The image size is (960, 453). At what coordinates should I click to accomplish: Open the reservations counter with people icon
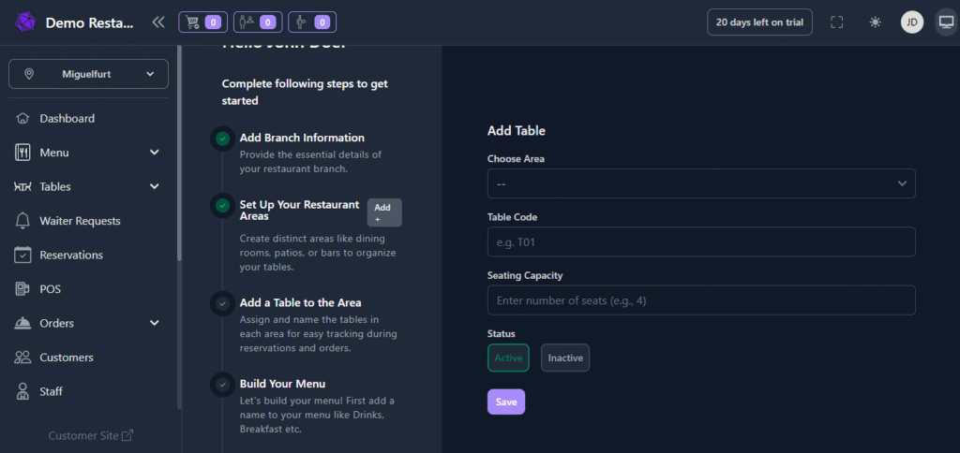pyautogui.click(x=257, y=22)
